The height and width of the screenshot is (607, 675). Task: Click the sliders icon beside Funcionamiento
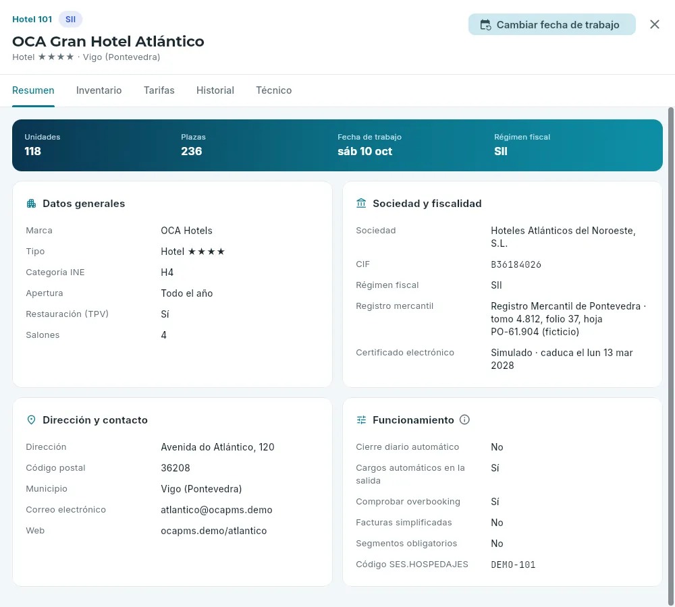point(361,420)
